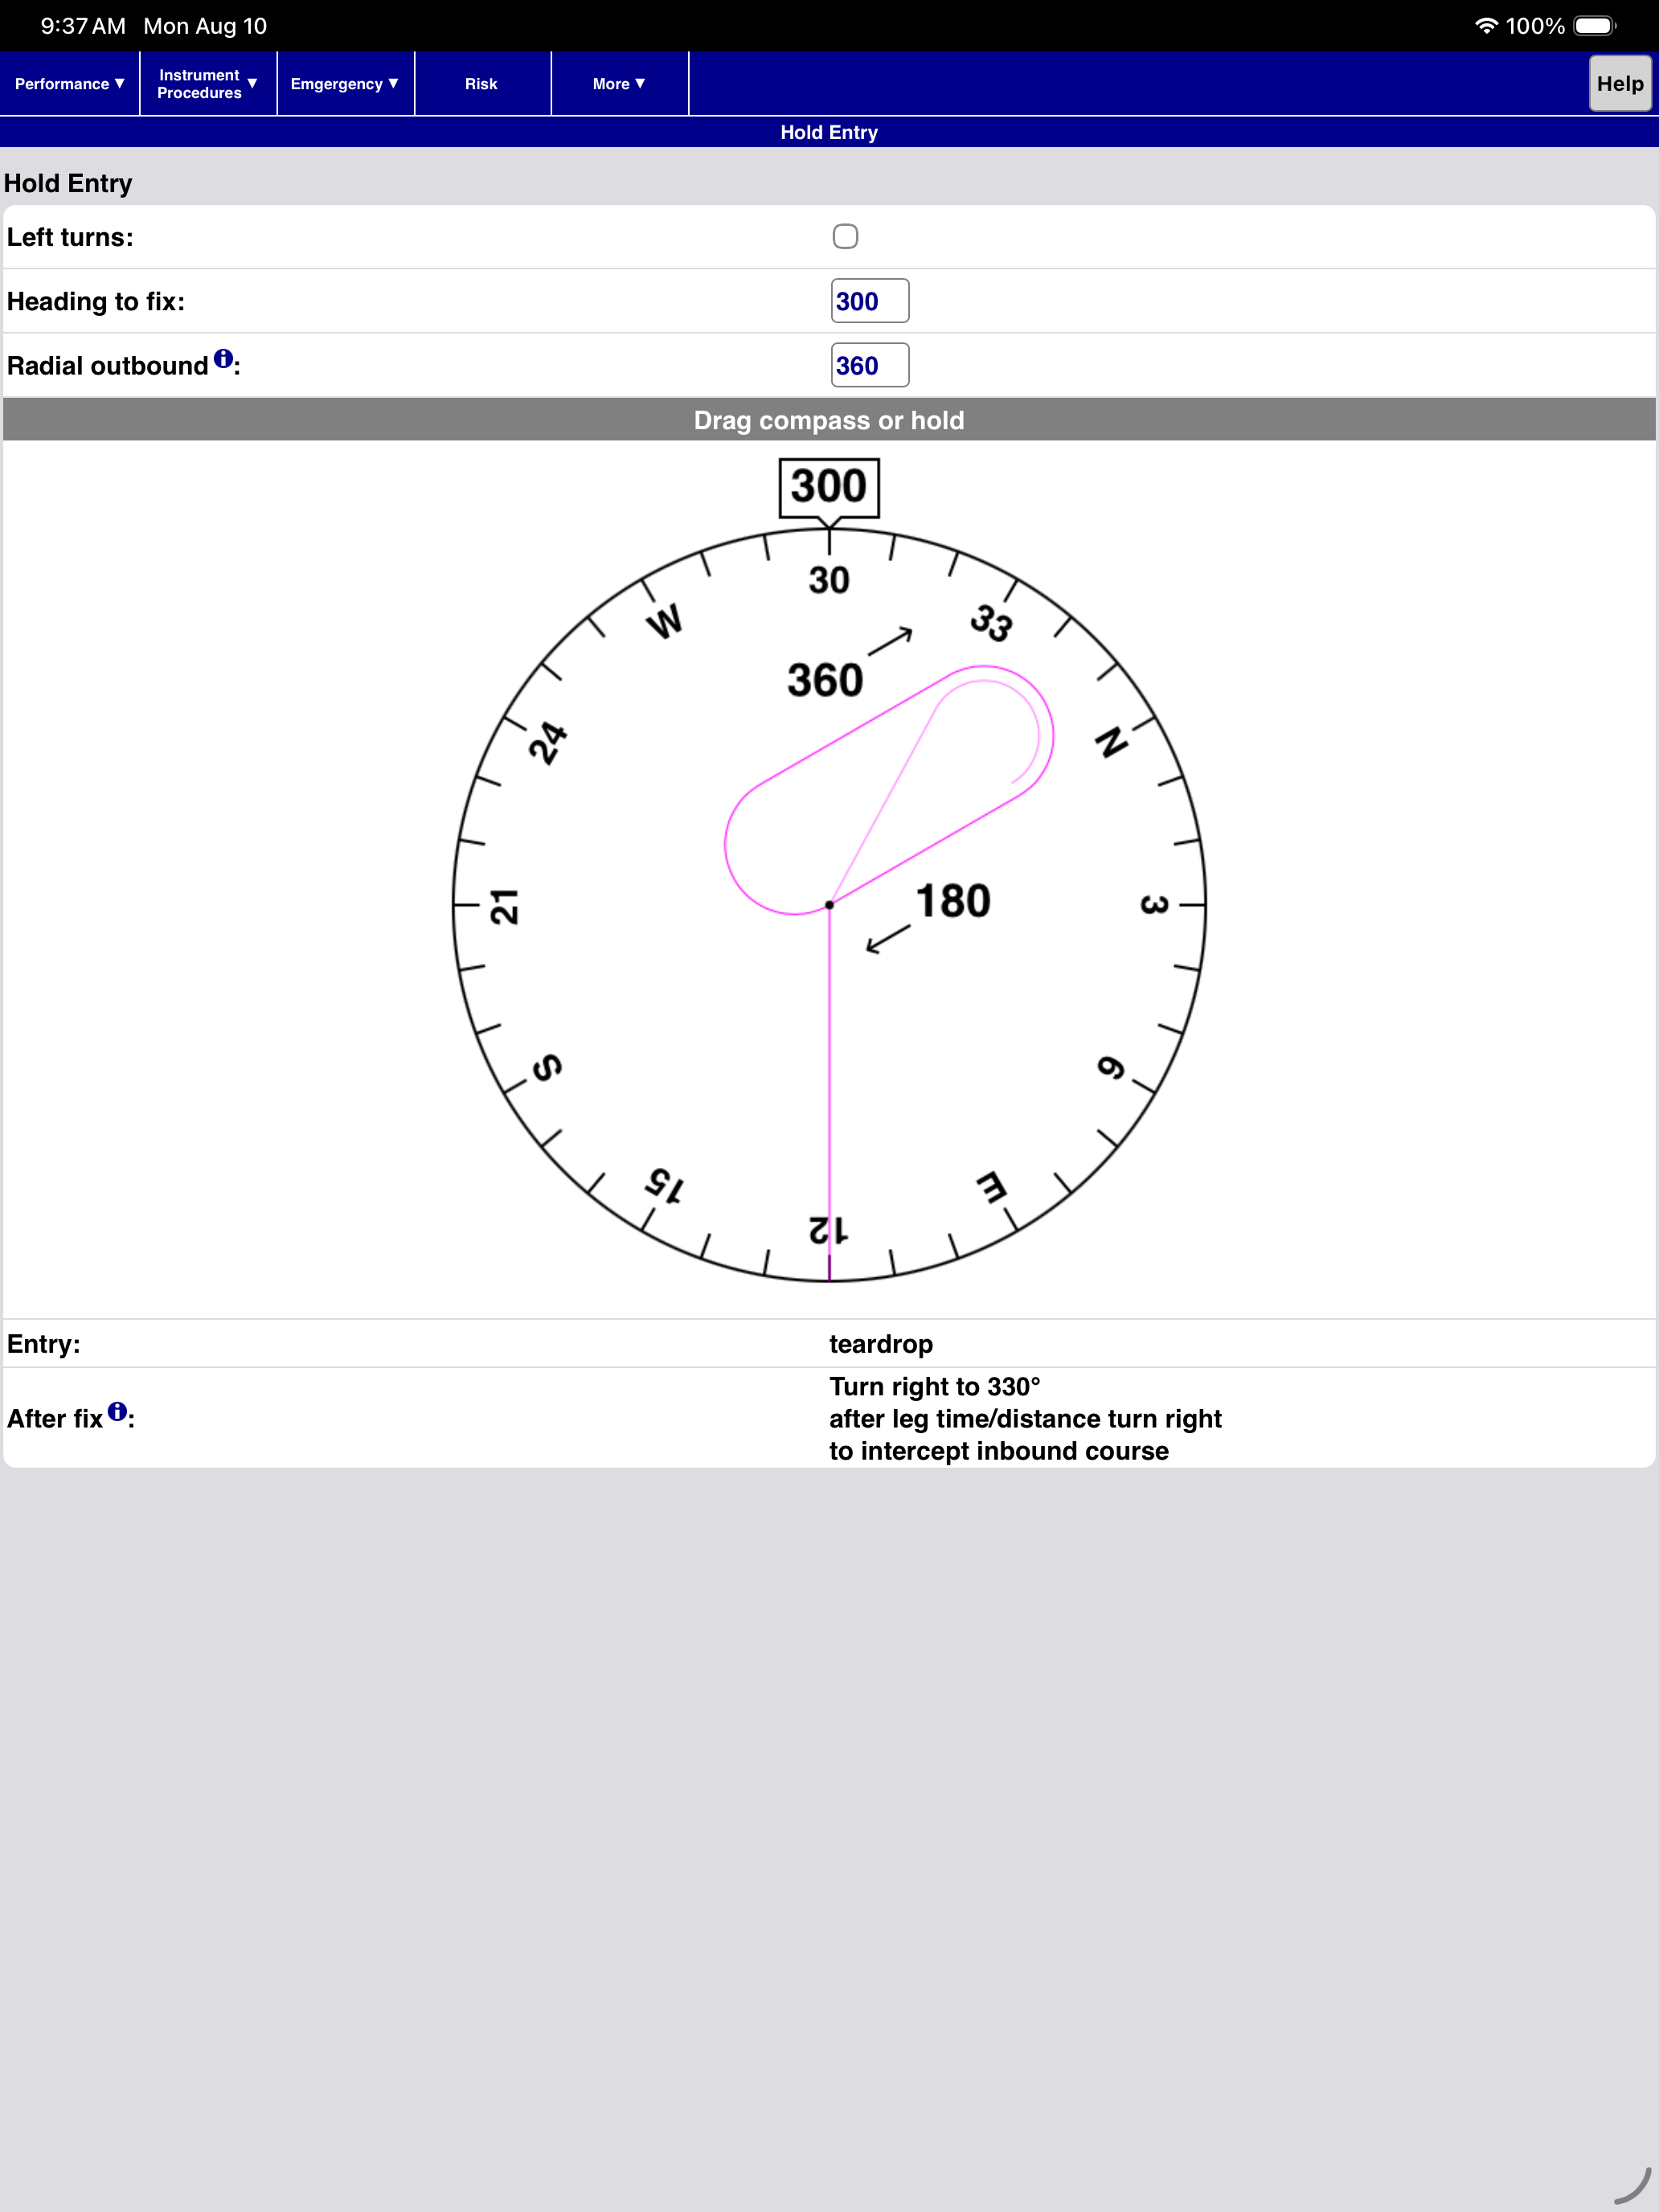Open the Performance dropdown menu
This screenshot has width=1659, height=2212.
point(70,84)
